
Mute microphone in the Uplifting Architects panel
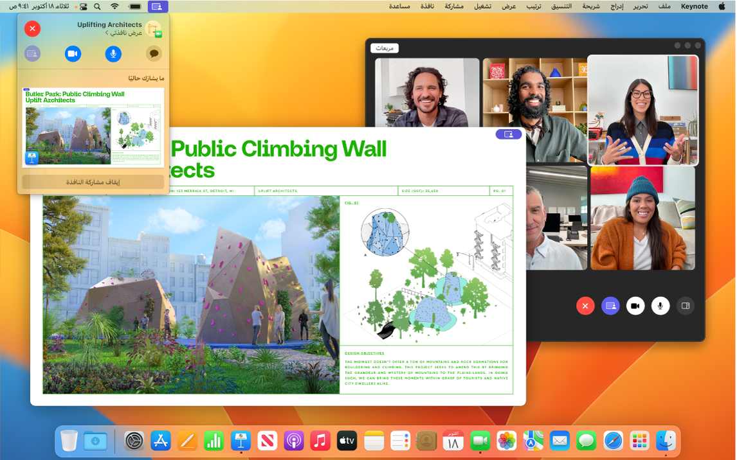pyautogui.click(x=113, y=54)
